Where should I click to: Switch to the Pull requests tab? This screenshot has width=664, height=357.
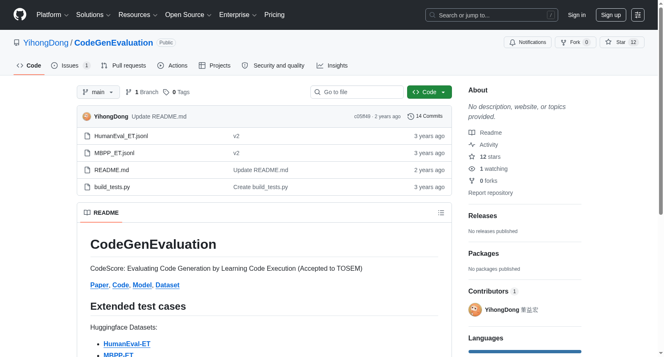click(x=124, y=66)
